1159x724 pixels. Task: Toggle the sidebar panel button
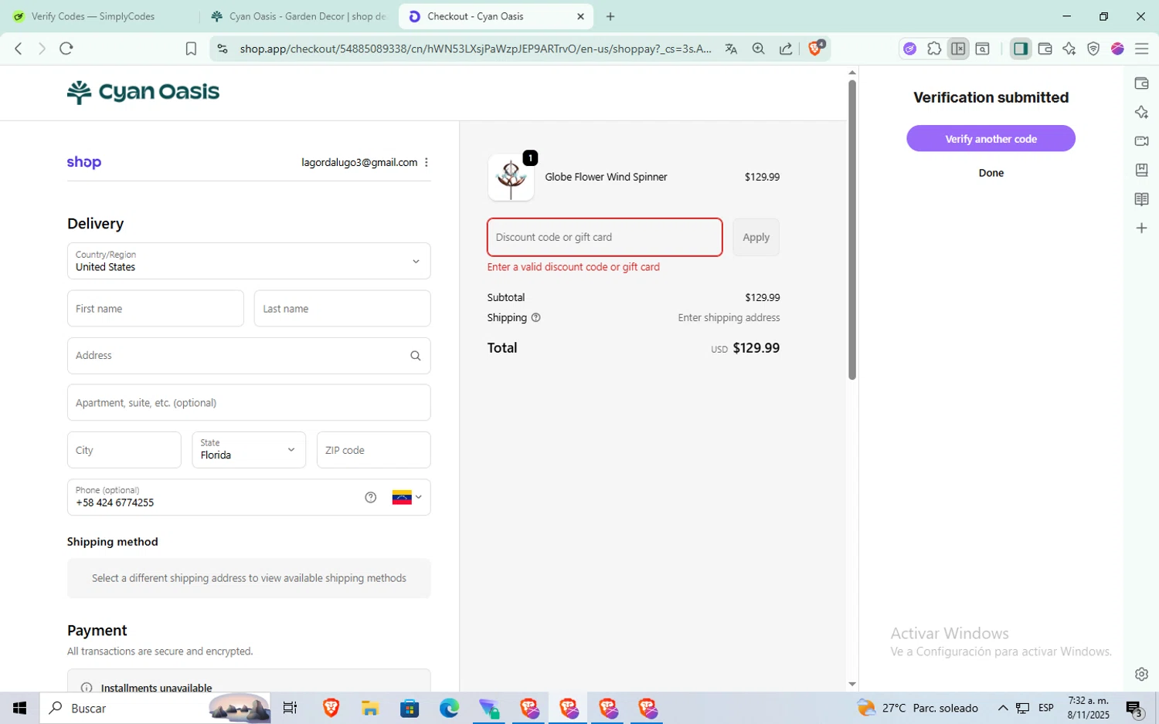click(1021, 49)
